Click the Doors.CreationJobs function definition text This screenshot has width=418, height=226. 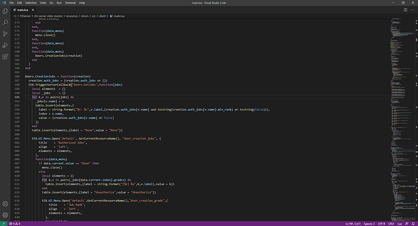[x=58, y=76]
